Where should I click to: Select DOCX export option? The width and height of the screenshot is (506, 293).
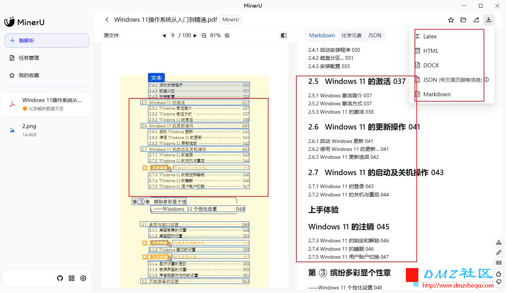(431, 65)
